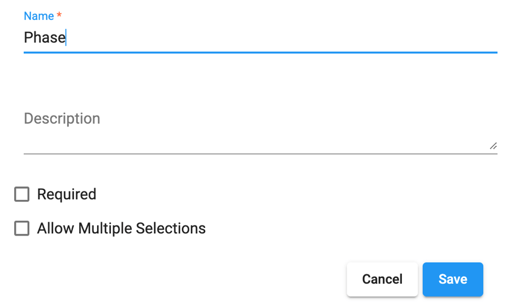Click the Description resize handle icon

click(x=493, y=146)
